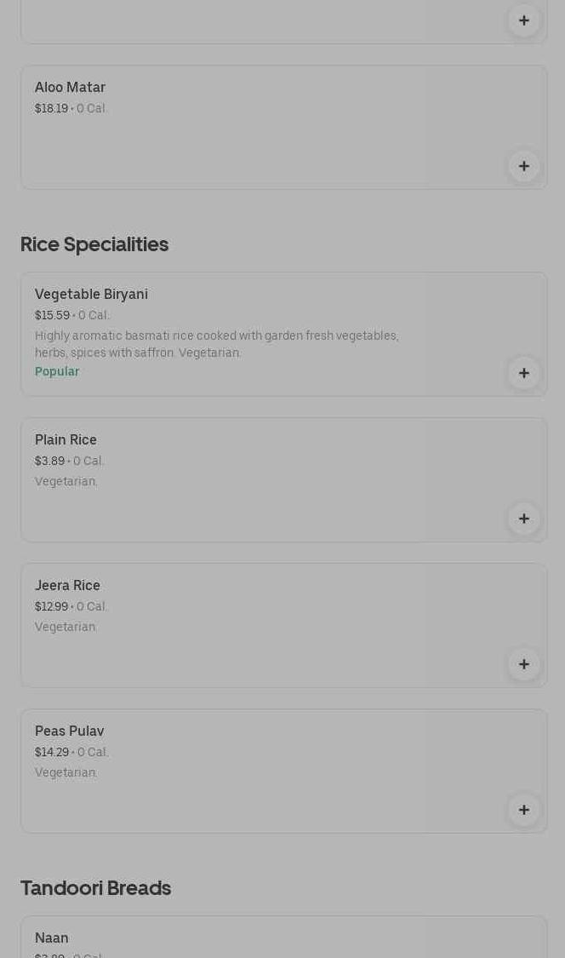This screenshot has height=958, width=565.
Task: Click the $12.99 Jeera Rice price
Action: pyautogui.click(x=51, y=606)
